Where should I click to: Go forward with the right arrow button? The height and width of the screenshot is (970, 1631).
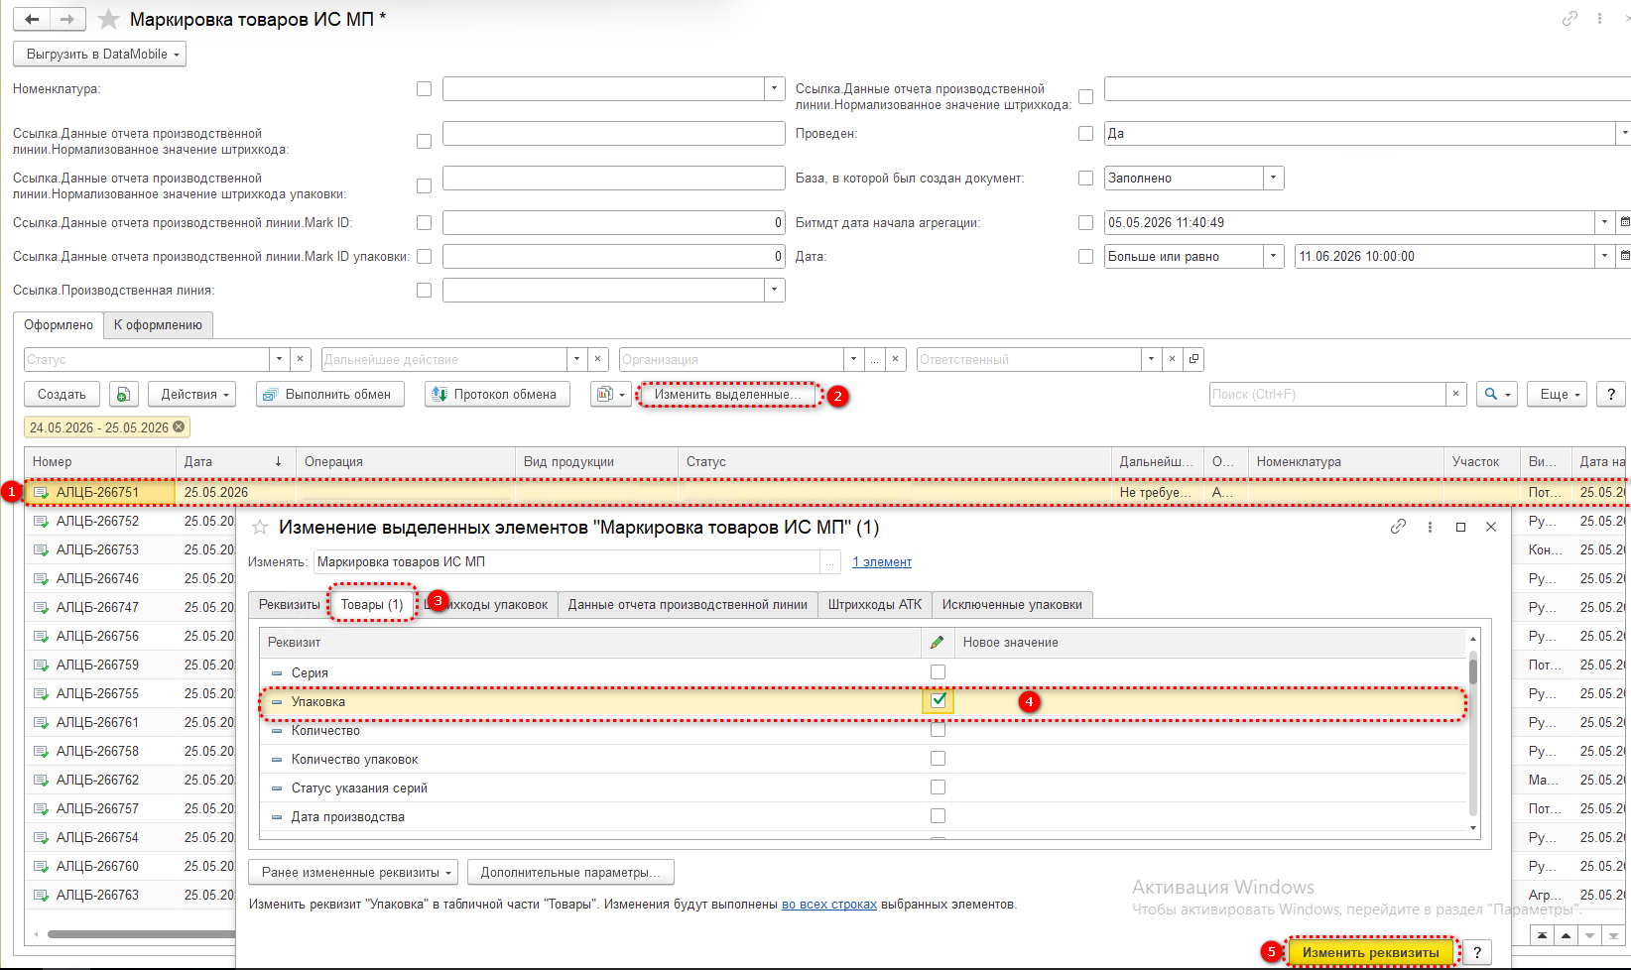[x=67, y=19]
